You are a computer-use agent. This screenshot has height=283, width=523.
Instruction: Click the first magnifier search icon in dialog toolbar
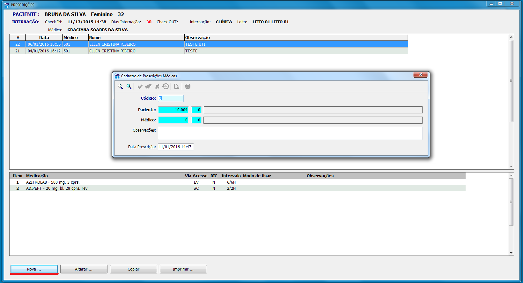point(120,86)
